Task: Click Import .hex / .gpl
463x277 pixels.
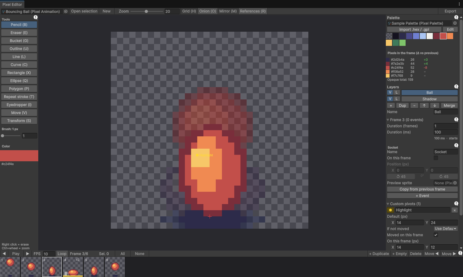Action: click(x=414, y=30)
